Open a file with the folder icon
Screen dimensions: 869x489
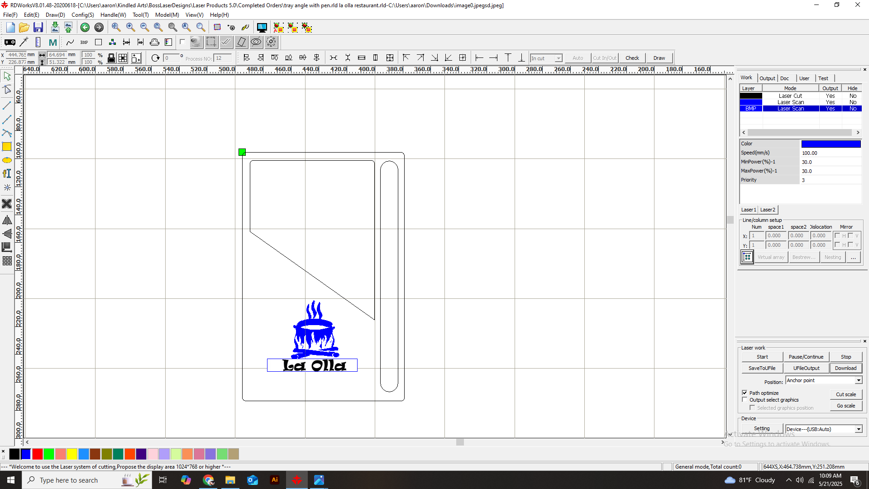pyautogui.click(x=24, y=28)
